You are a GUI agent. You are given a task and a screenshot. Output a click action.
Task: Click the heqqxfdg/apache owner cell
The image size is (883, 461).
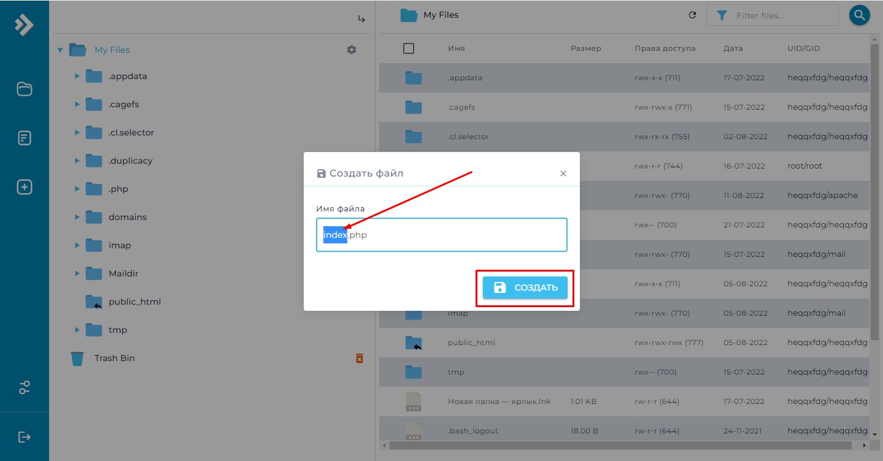823,196
